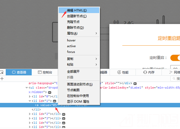Click event badge on li id="4"
Screen dimensions: 180x129
click(x=63, y=123)
